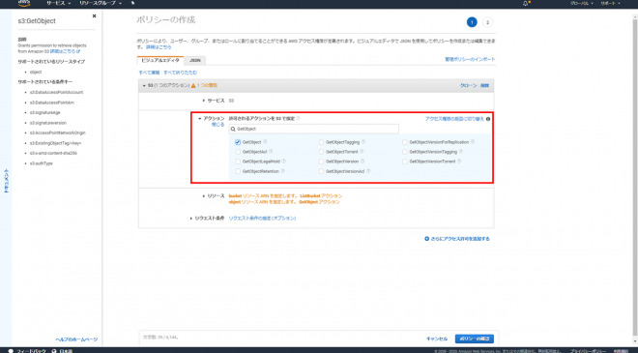Check the GetObjectRetention checkbox
The width and height of the screenshot is (638, 353).
click(238, 171)
